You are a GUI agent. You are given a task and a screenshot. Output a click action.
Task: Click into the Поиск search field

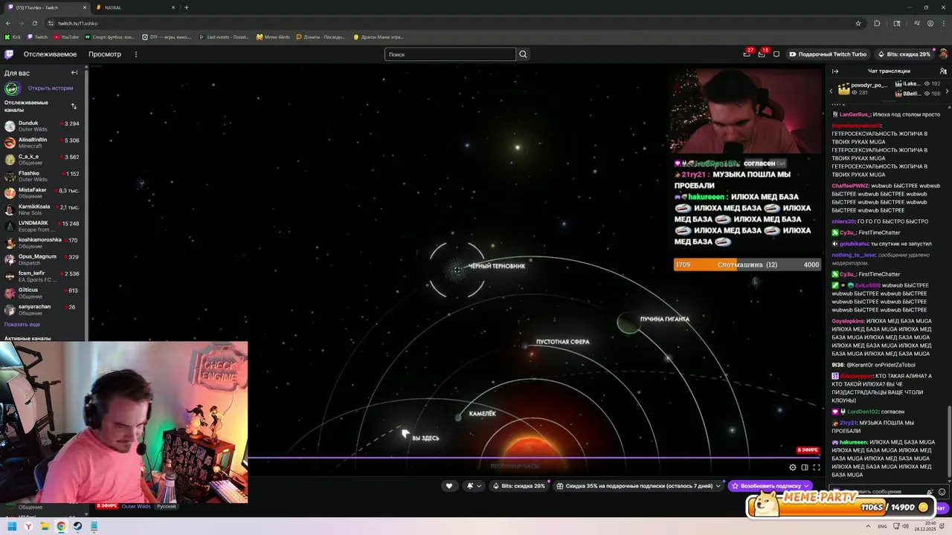tap(450, 54)
